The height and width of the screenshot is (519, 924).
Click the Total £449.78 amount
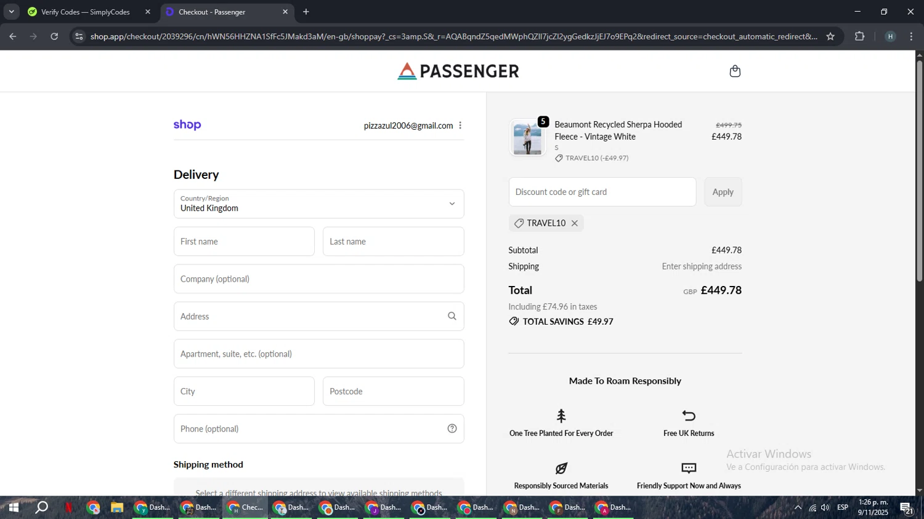[x=721, y=290]
